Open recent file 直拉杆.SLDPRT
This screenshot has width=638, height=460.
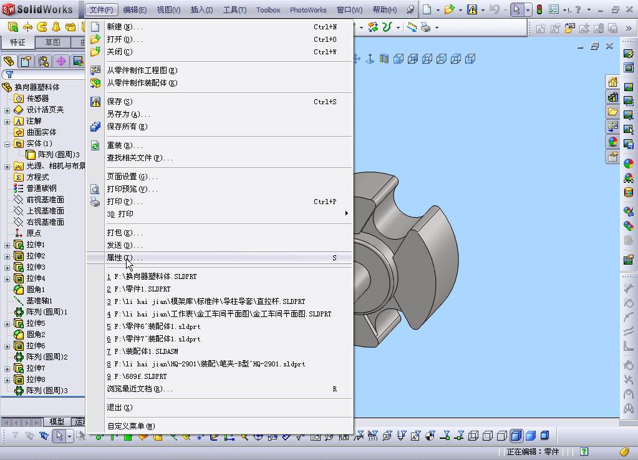point(220,301)
